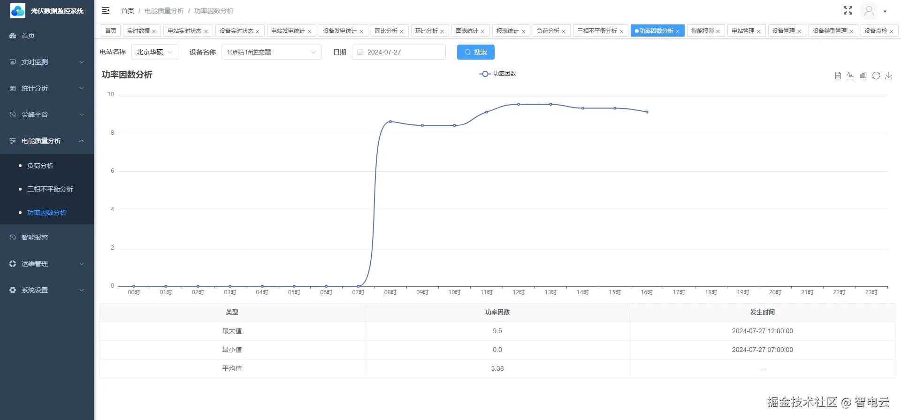Screen dimensions: 901x420
Task: Toggle the 功率因数 legend series
Action: (497, 74)
